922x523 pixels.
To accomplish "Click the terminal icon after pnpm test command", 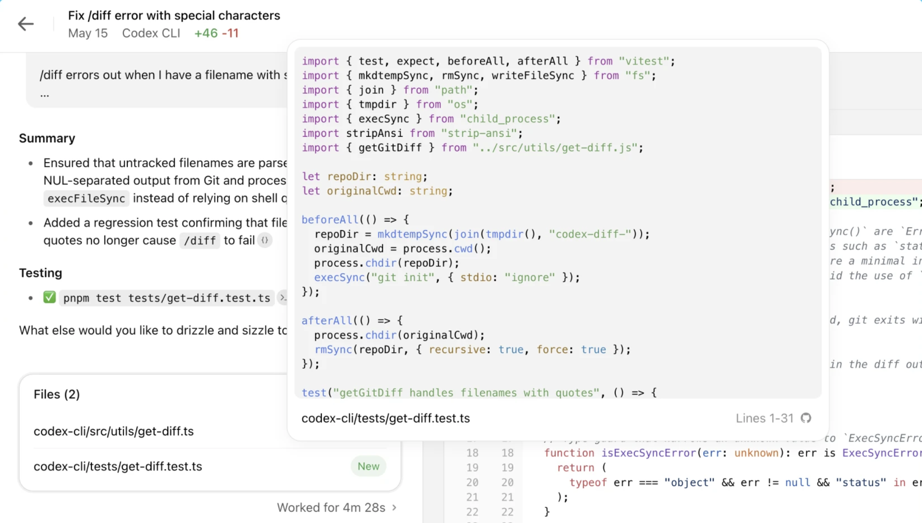I will (283, 298).
